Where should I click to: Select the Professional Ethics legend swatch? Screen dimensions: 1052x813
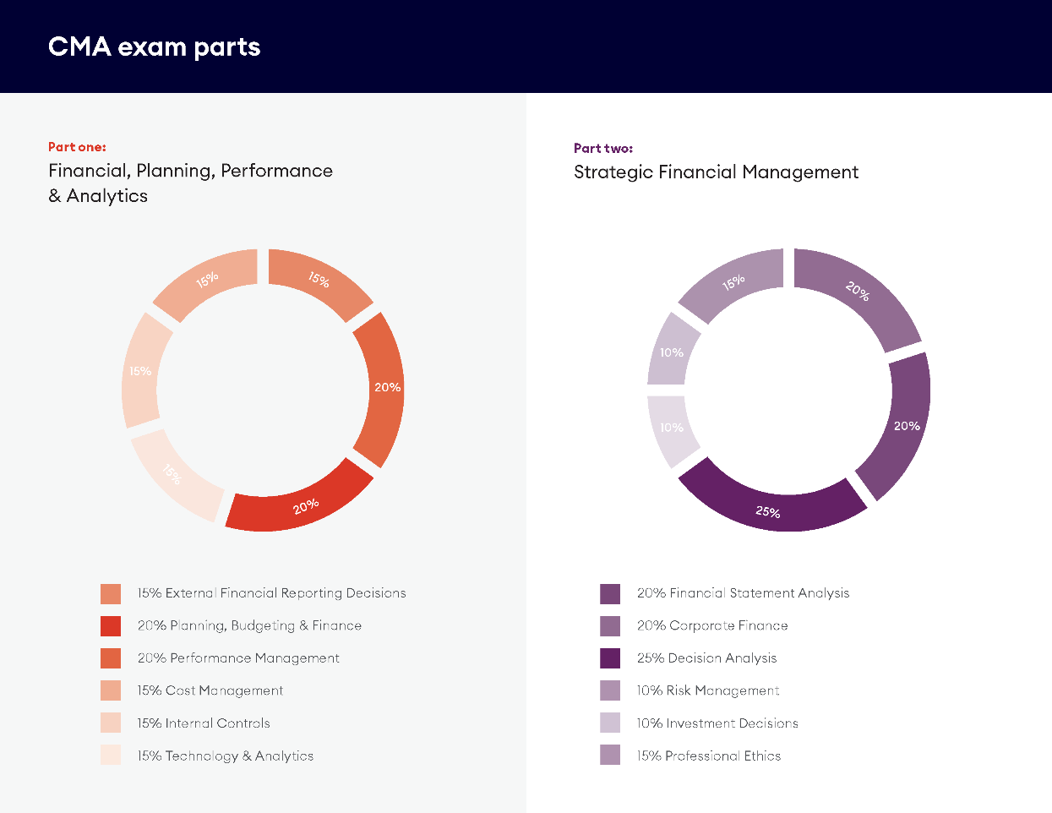[x=610, y=756]
